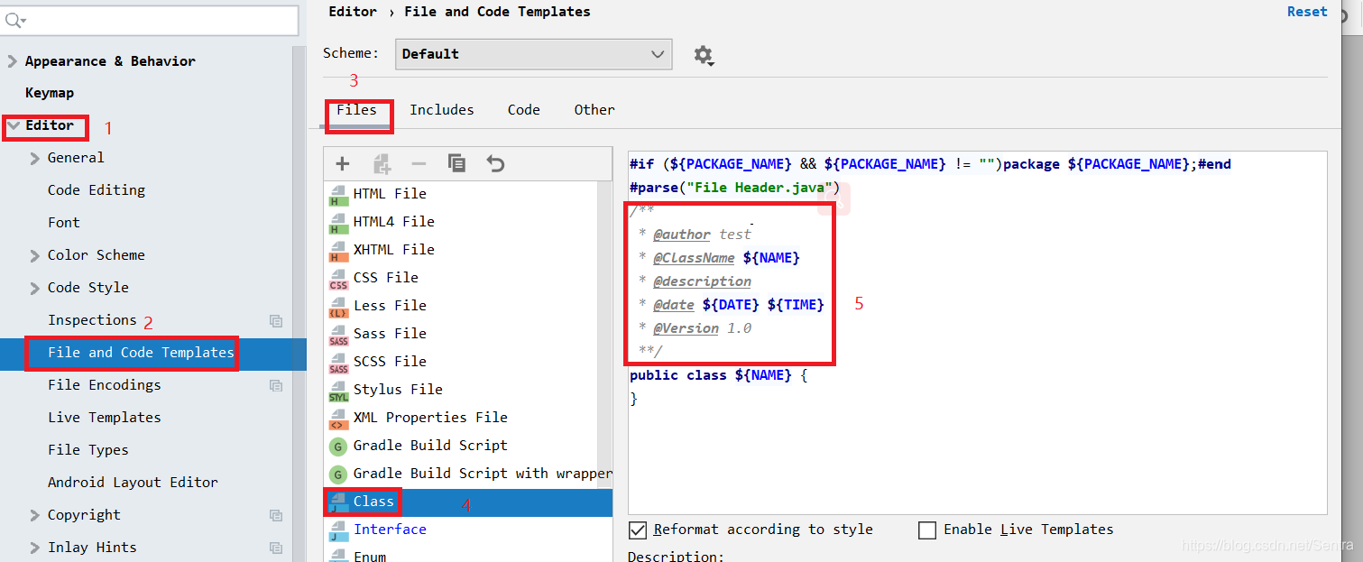Click the project-level icon beside File Encodings
Image resolution: width=1363 pixels, height=562 pixels.
coord(276,385)
